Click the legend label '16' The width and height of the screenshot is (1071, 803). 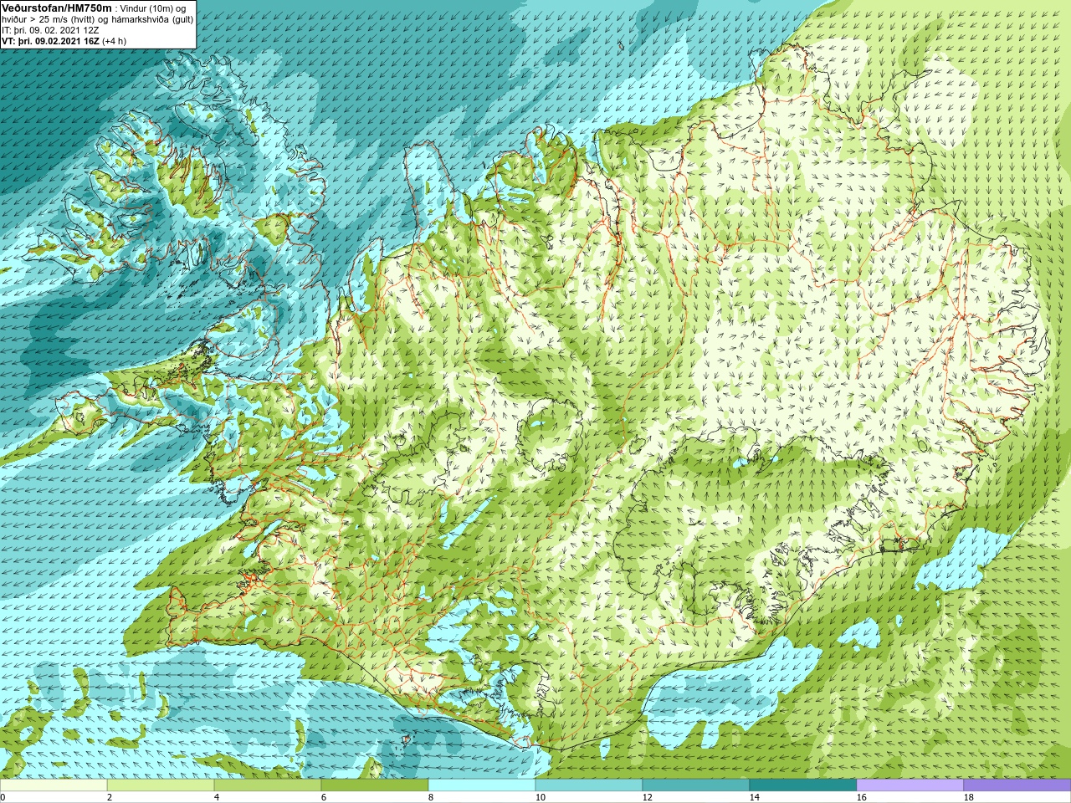(x=862, y=797)
